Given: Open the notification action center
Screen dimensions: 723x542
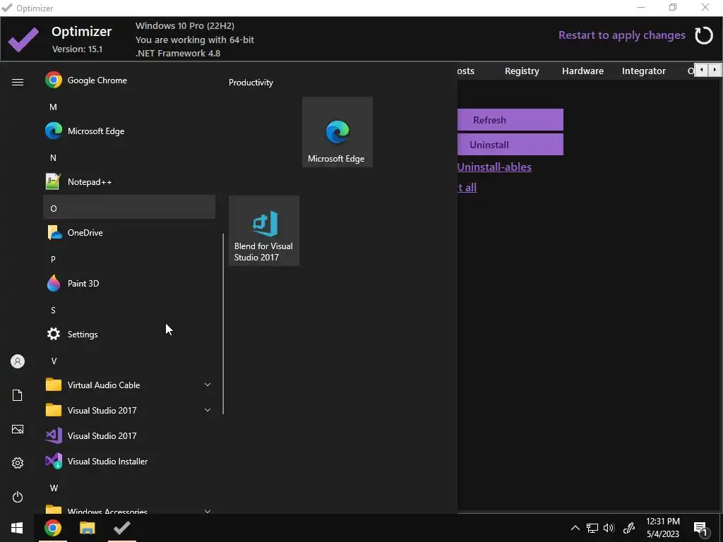Looking at the screenshot, I should tap(701, 529).
